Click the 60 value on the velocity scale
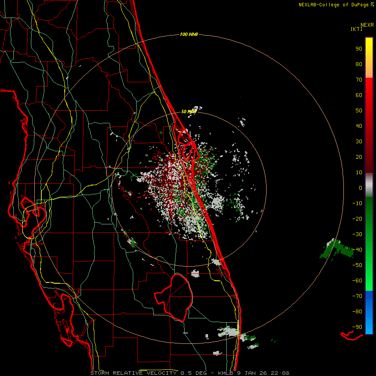 tap(359, 95)
